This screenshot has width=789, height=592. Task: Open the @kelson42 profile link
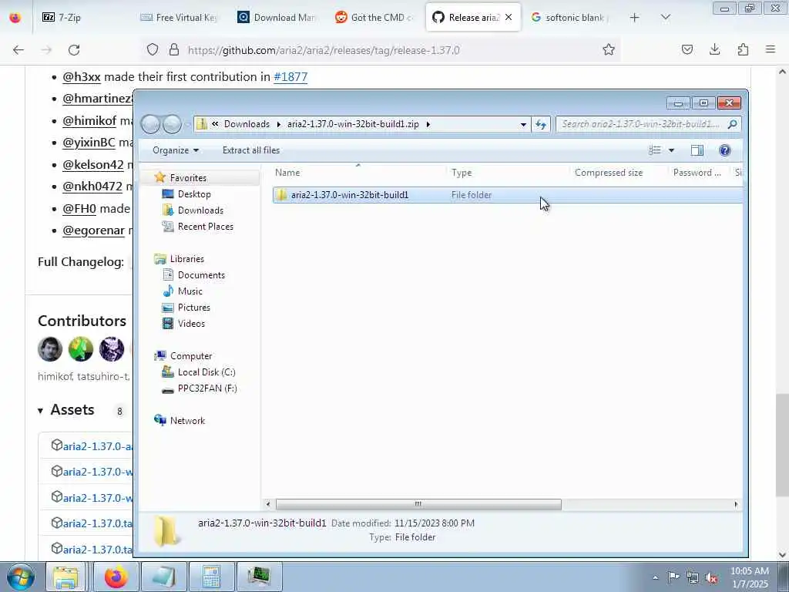[93, 165]
